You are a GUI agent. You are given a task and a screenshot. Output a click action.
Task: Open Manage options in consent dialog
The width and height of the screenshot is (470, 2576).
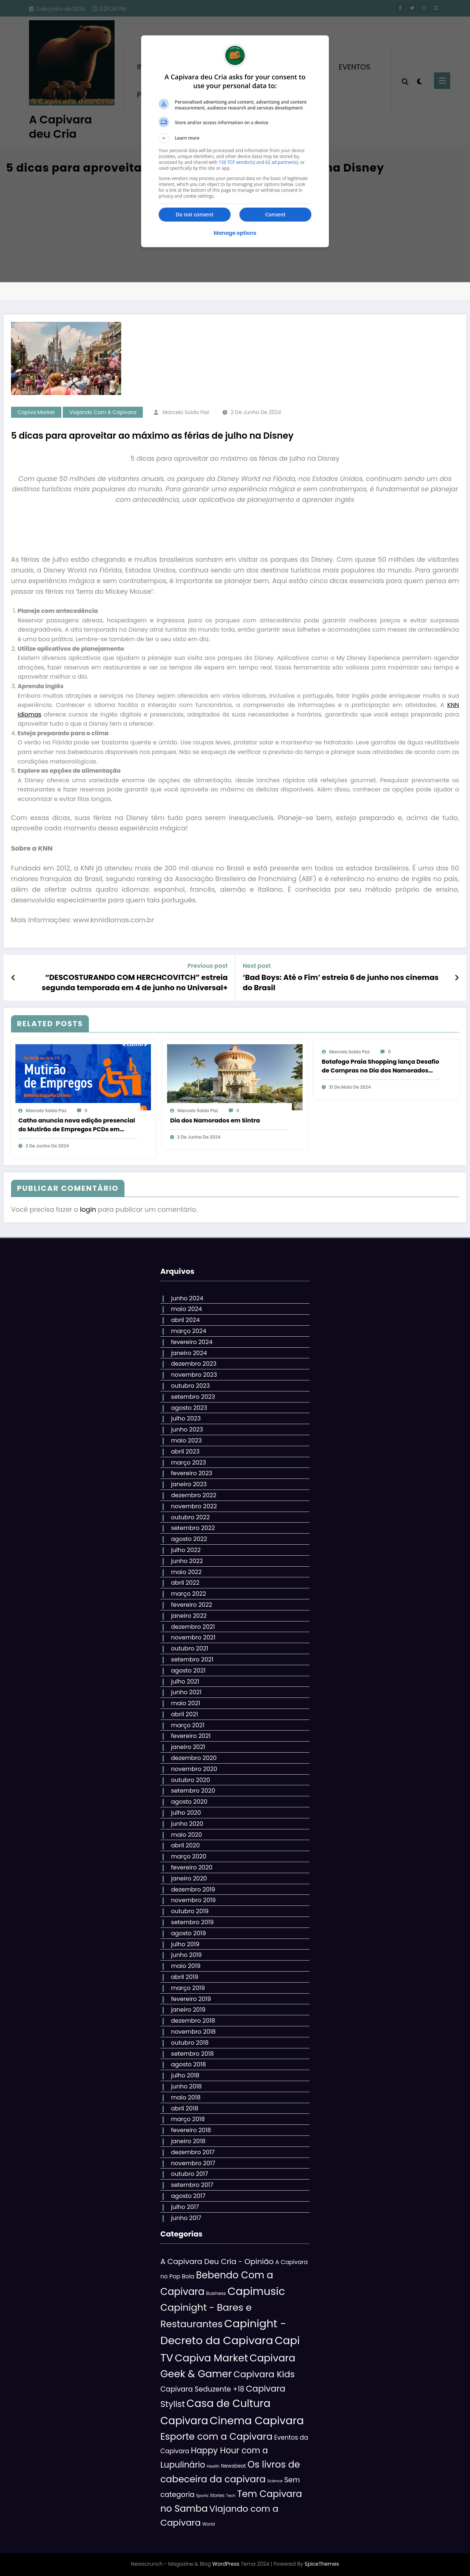click(x=235, y=233)
